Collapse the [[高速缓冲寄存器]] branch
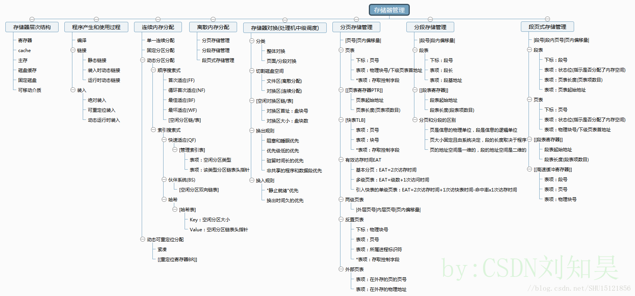 [529, 169]
